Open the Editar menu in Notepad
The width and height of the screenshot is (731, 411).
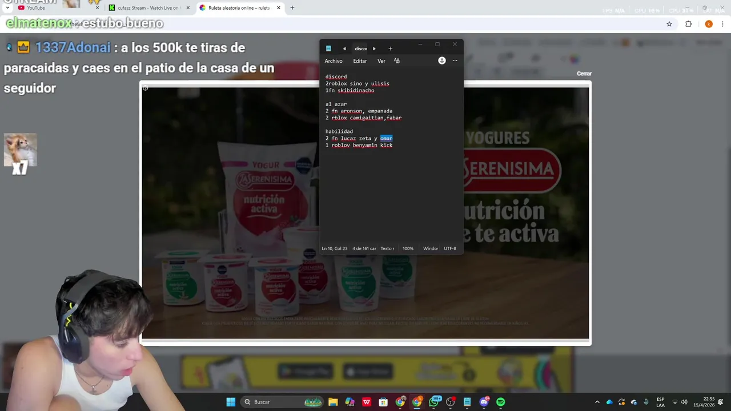point(360,61)
